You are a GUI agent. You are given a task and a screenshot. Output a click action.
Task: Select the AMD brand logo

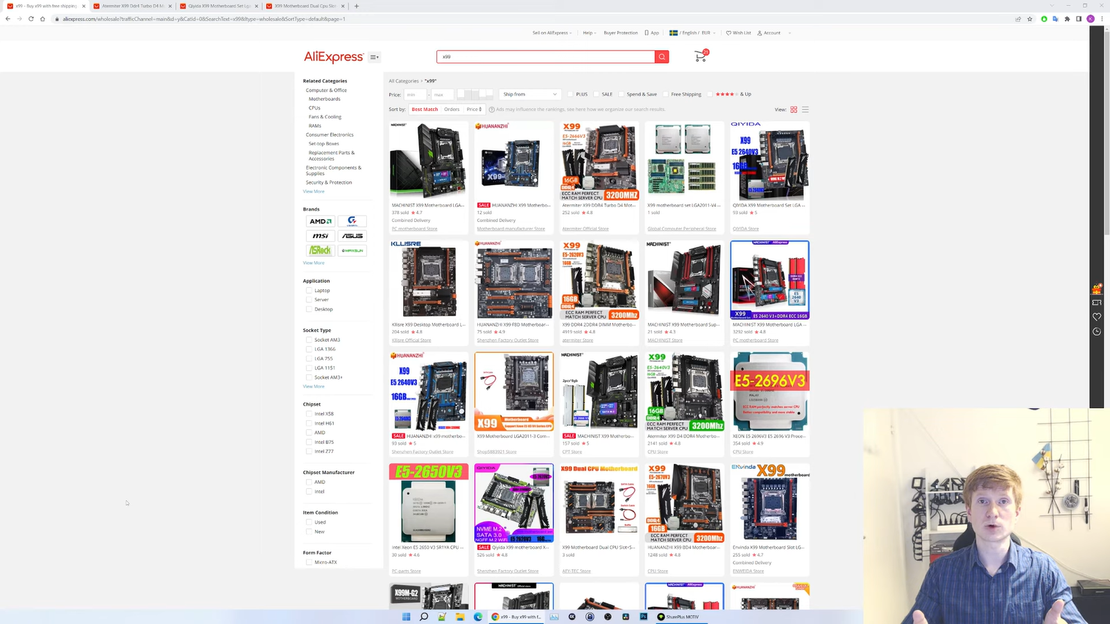pos(321,221)
